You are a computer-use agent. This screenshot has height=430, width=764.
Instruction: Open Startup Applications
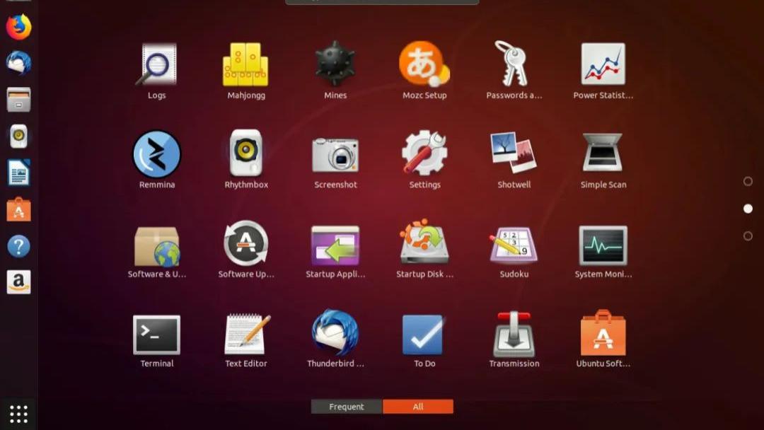click(x=335, y=251)
